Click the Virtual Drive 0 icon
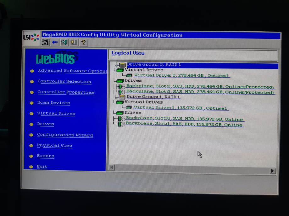This screenshot has width=289, height=216. click(129, 75)
